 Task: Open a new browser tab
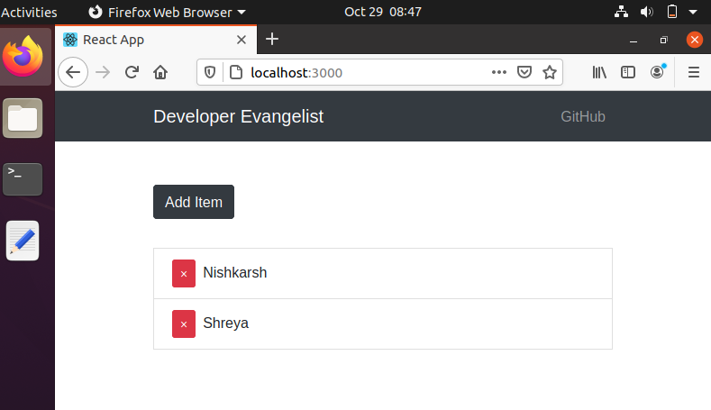point(272,39)
